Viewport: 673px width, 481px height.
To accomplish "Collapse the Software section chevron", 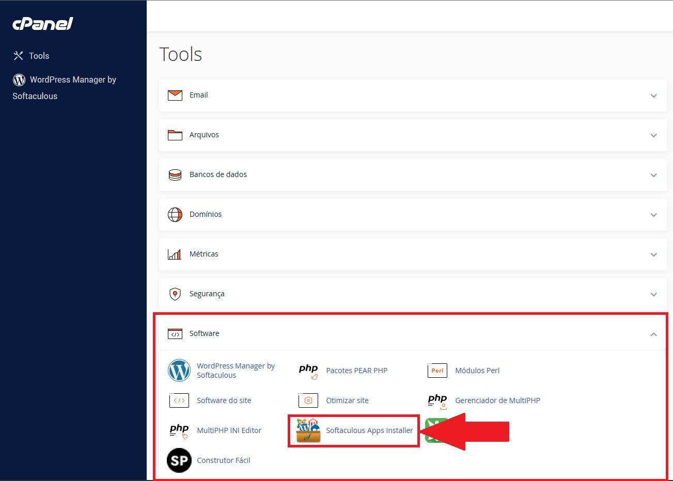I will (653, 334).
